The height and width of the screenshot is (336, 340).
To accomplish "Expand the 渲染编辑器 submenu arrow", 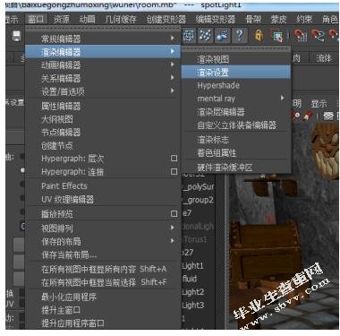I will 173,51.
